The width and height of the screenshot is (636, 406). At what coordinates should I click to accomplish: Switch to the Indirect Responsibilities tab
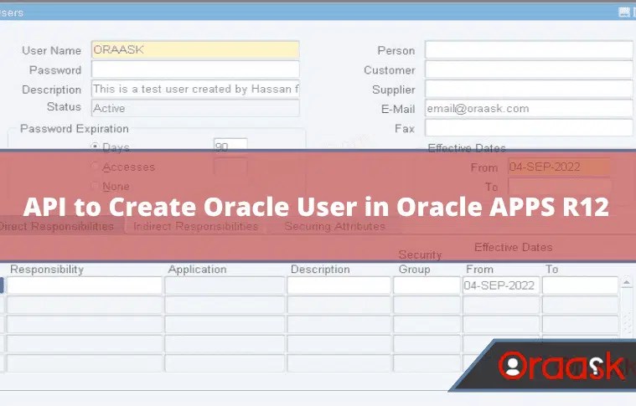point(195,226)
